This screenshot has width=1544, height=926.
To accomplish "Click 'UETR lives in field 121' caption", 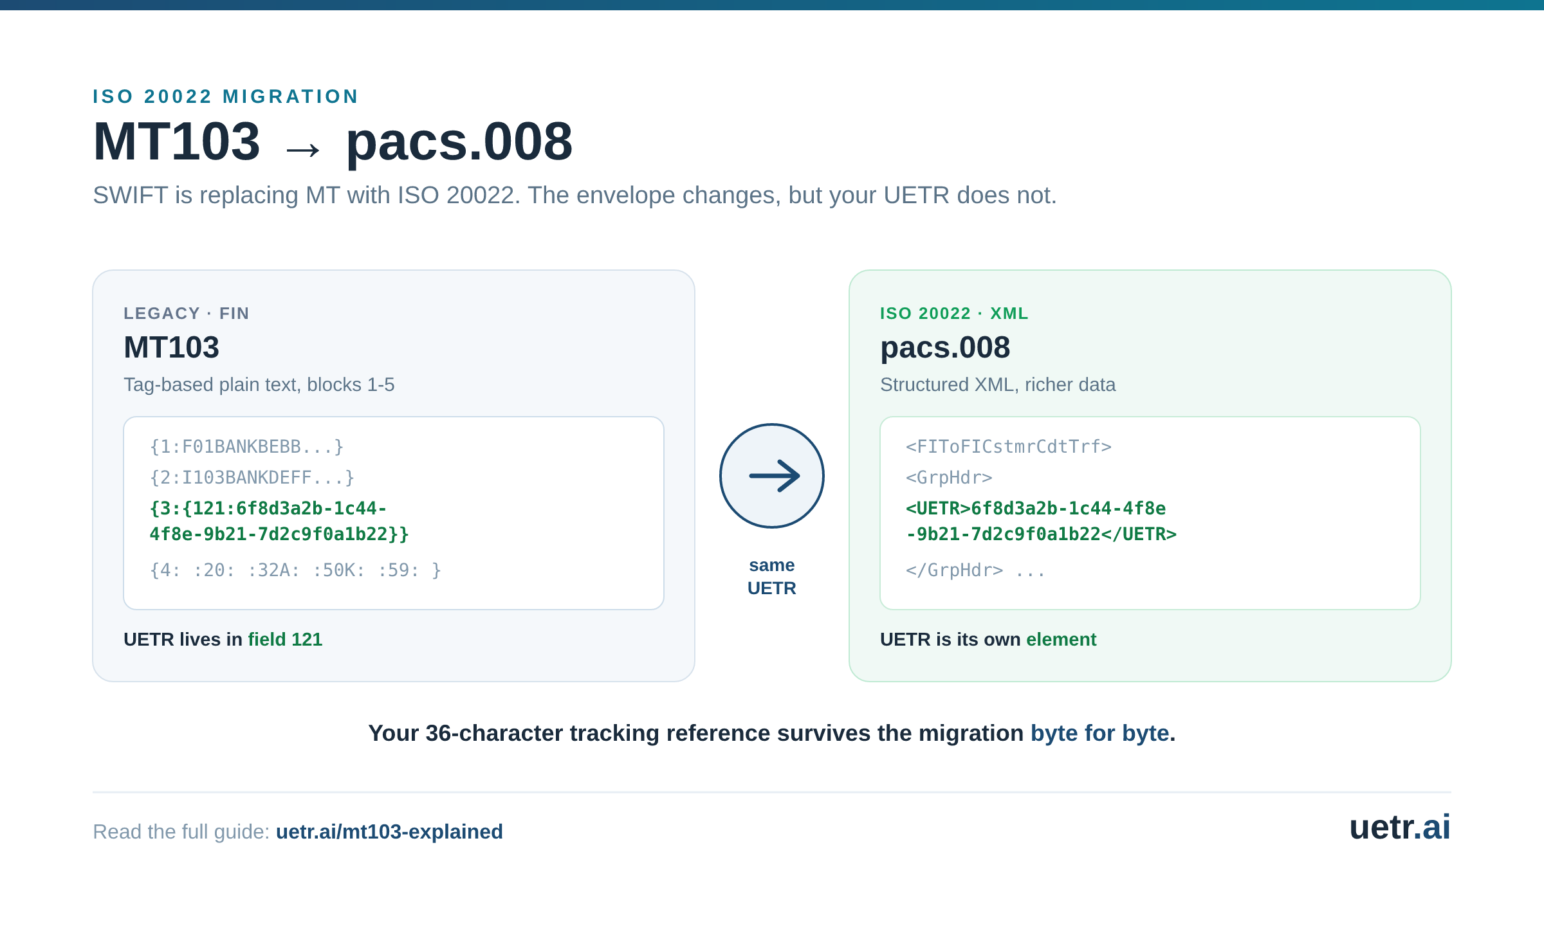I will 223,639.
